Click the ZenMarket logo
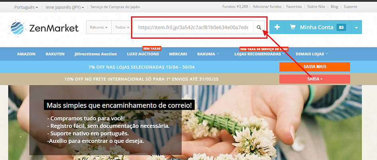This screenshot has width=377, height=160. (x=44, y=28)
